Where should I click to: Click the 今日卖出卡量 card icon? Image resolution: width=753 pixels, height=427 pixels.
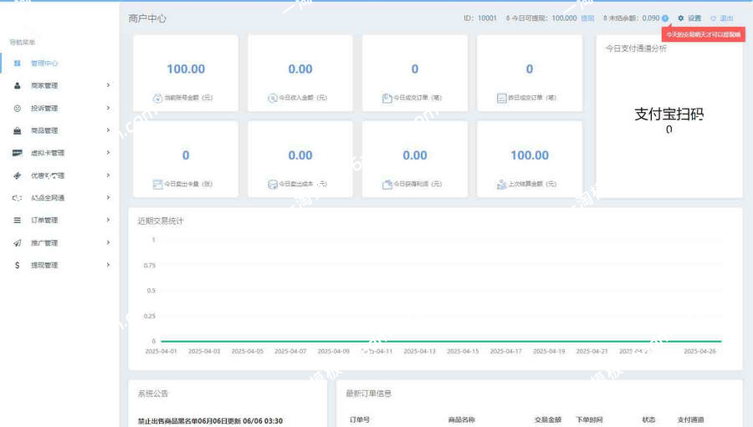[x=157, y=184]
